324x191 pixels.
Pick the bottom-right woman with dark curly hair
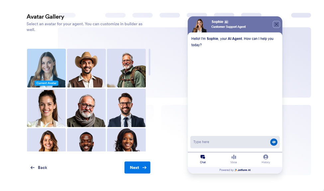(x=126, y=140)
